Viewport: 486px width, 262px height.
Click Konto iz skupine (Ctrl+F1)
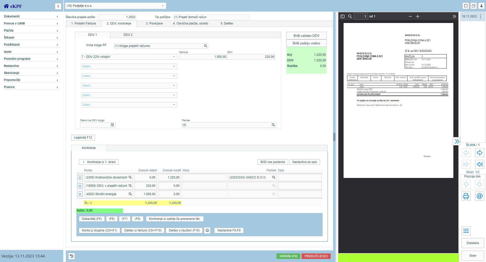point(100,230)
